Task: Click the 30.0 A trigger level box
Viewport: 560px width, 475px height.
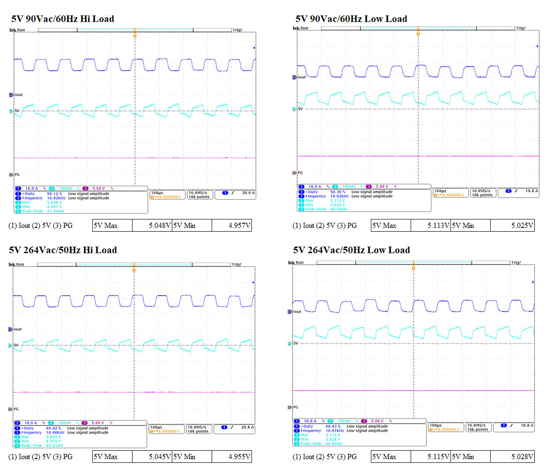Action: pos(236,195)
